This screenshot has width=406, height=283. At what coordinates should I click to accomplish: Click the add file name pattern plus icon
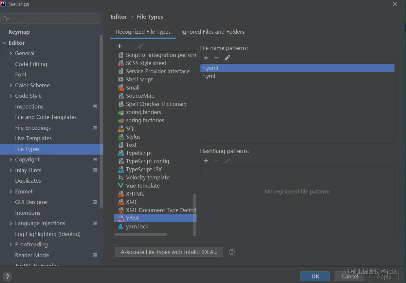[206, 58]
